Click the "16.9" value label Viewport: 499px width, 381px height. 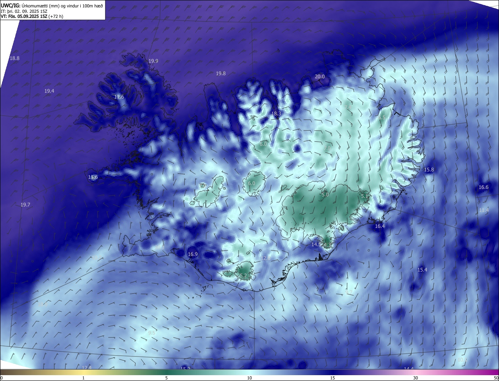coord(193,254)
